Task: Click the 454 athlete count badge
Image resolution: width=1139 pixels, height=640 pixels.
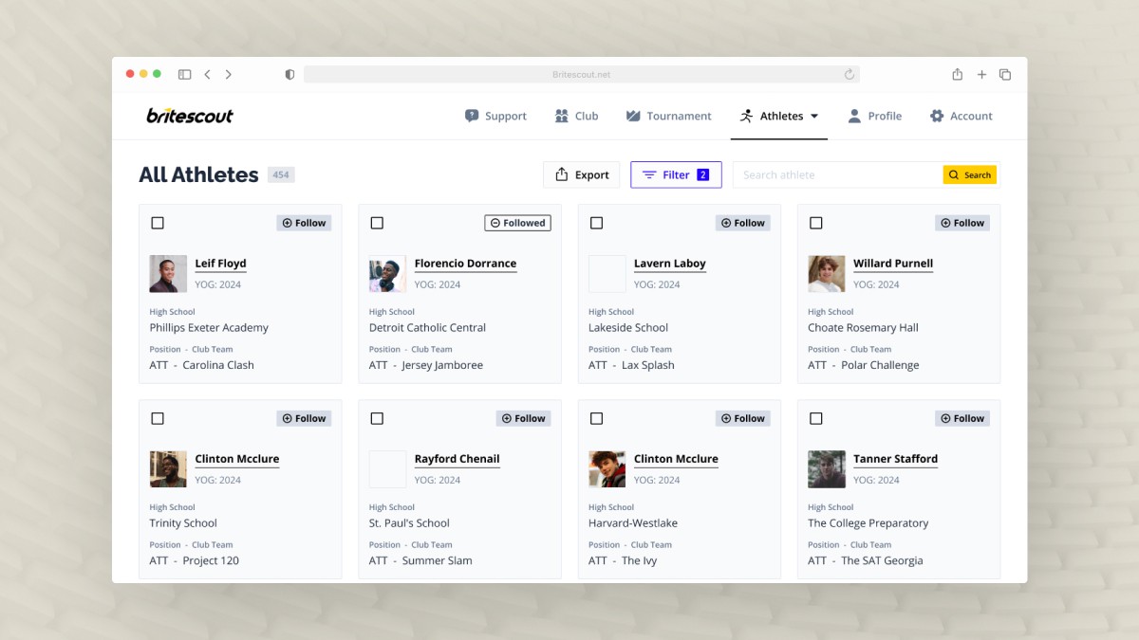Action: pyautogui.click(x=280, y=174)
